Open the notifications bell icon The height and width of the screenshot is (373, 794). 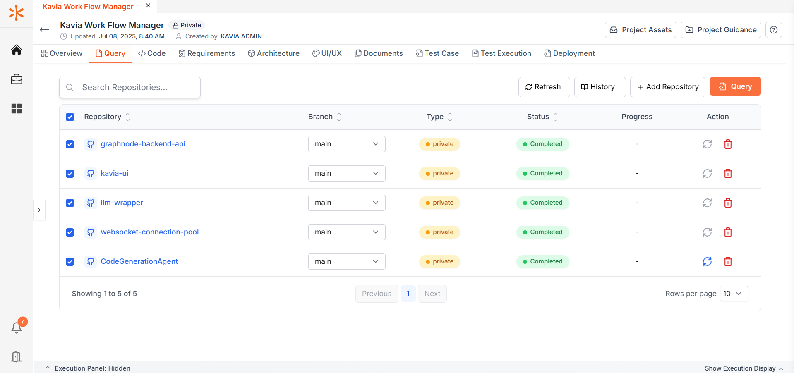pyautogui.click(x=17, y=328)
